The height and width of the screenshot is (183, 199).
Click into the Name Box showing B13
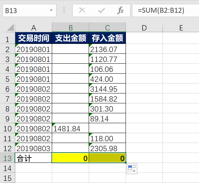coord(29,10)
